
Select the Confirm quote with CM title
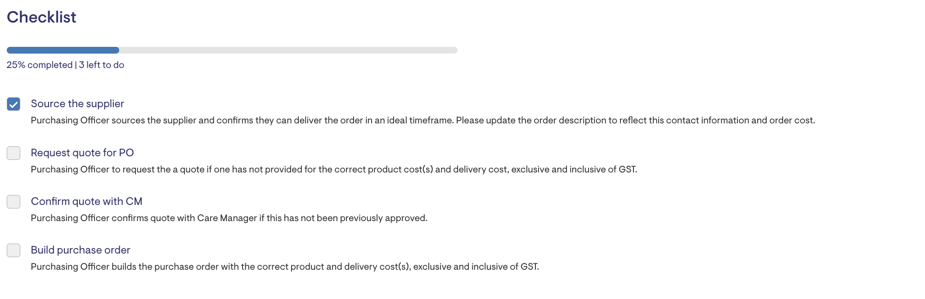86,201
